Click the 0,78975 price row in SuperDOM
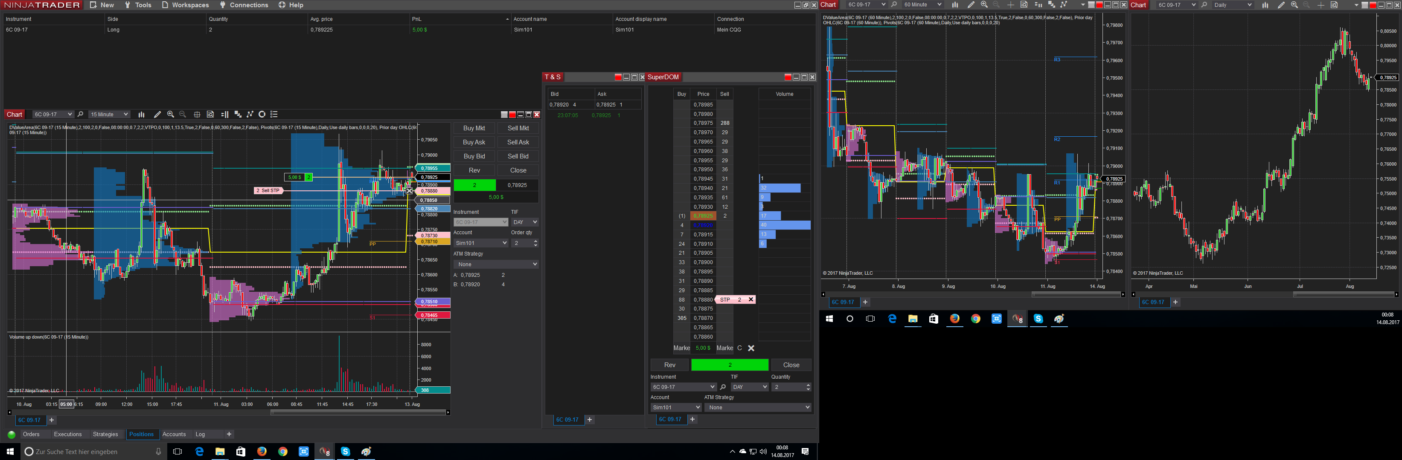 pos(703,123)
